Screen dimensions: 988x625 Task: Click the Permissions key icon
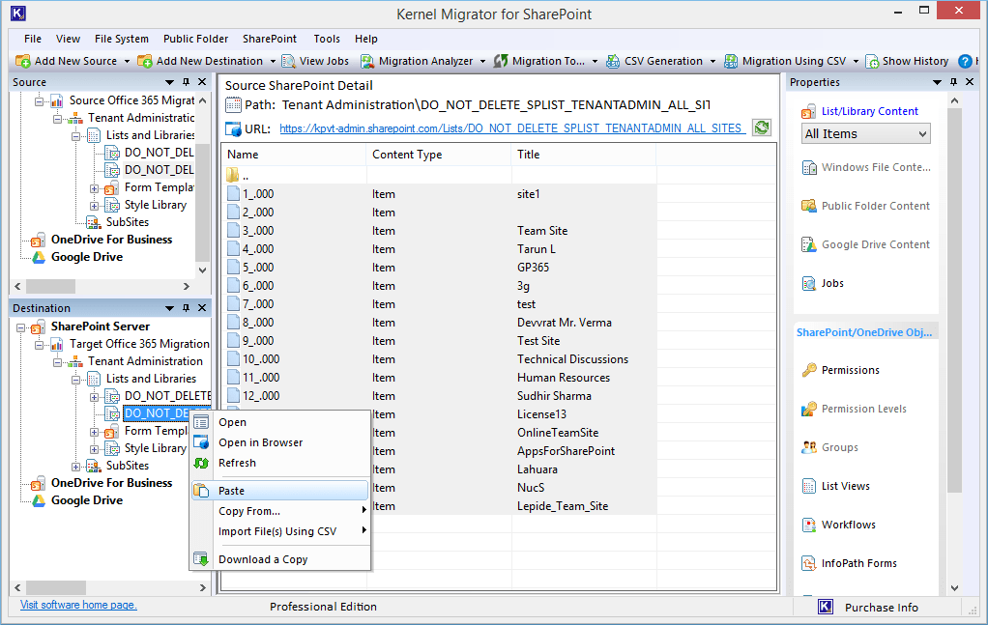pyautogui.click(x=808, y=370)
